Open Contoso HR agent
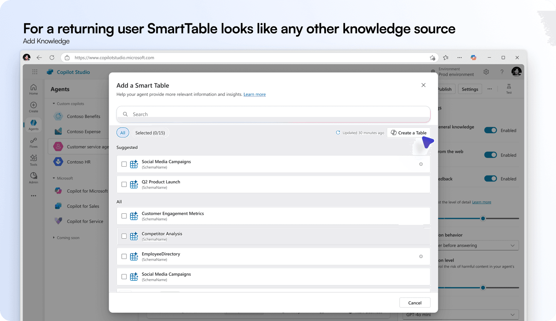 point(78,162)
